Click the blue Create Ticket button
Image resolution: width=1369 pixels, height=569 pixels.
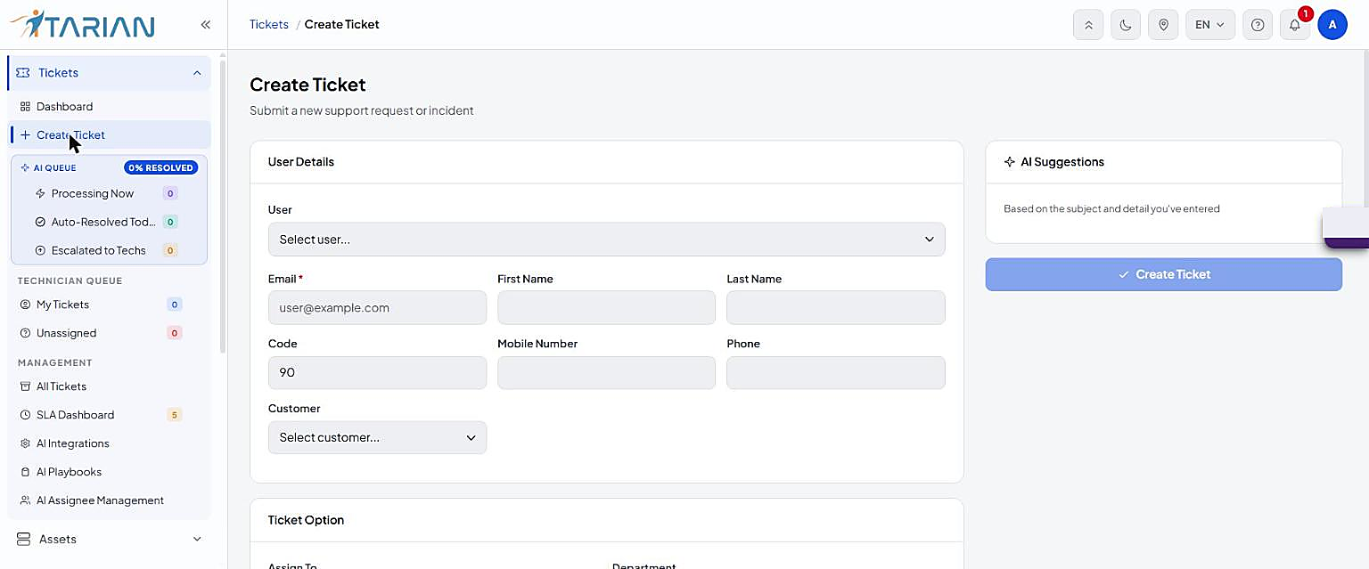(x=1163, y=274)
